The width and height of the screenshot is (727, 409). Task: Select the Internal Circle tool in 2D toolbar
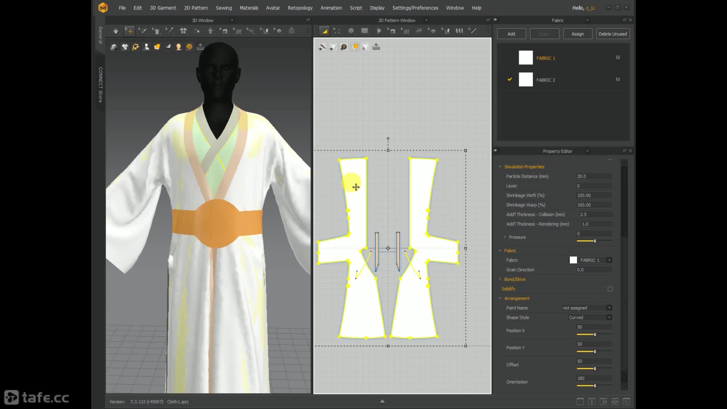pyautogui.click(x=364, y=31)
